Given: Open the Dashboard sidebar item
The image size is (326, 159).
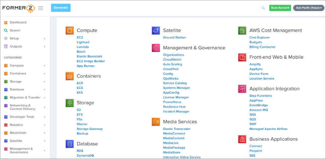Looking at the screenshot, I should [18, 22].
